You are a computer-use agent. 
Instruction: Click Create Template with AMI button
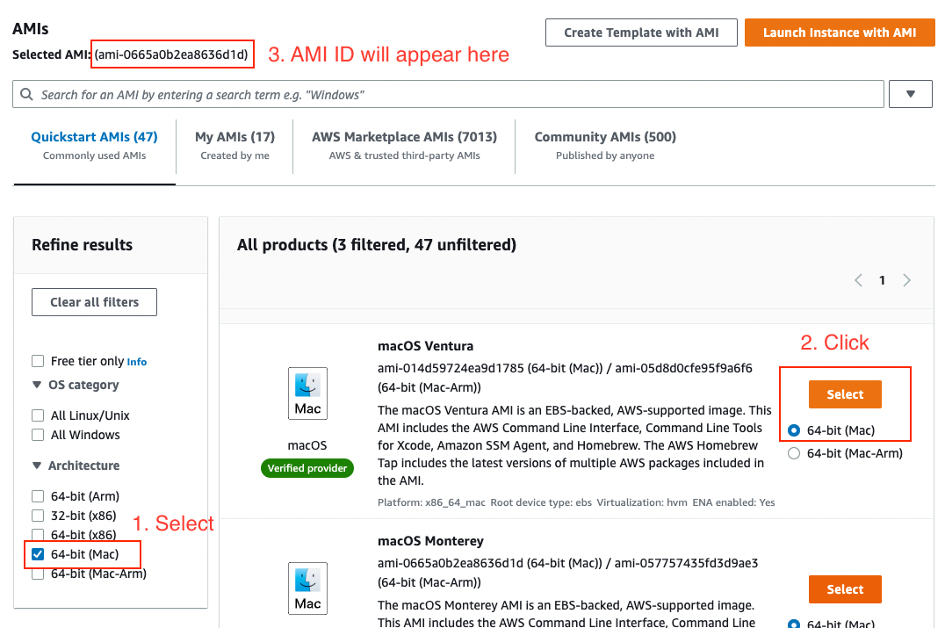pos(641,32)
